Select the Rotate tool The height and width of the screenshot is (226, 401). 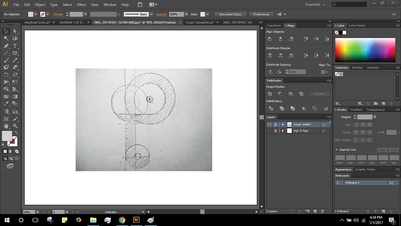6,75
